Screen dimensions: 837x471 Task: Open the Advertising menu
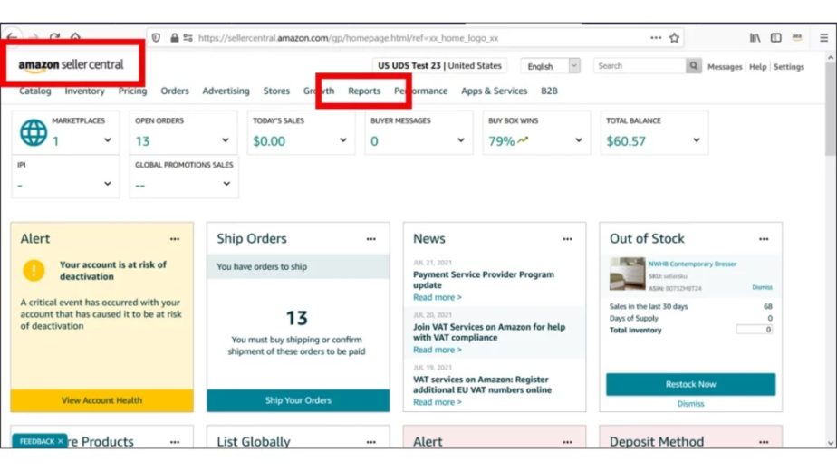tap(226, 91)
